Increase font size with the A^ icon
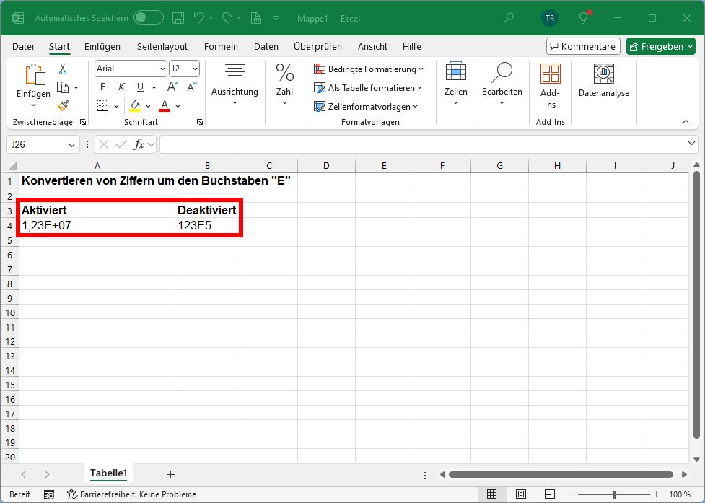This screenshot has width=705, height=503. tap(171, 85)
